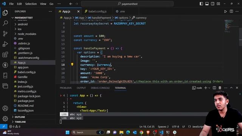The image size is (242, 136).
Task: Switch to the DEBUG CONSOLE tab
Action: point(100,88)
